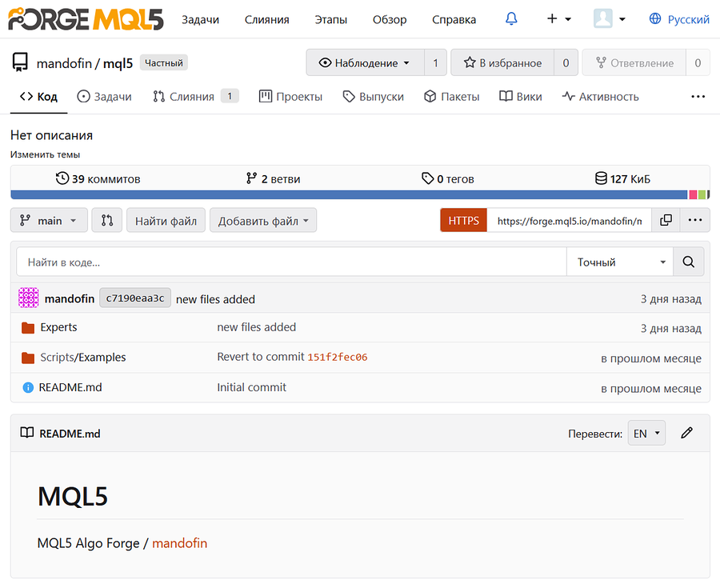Open the watchers count of 1

tap(435, 62)
